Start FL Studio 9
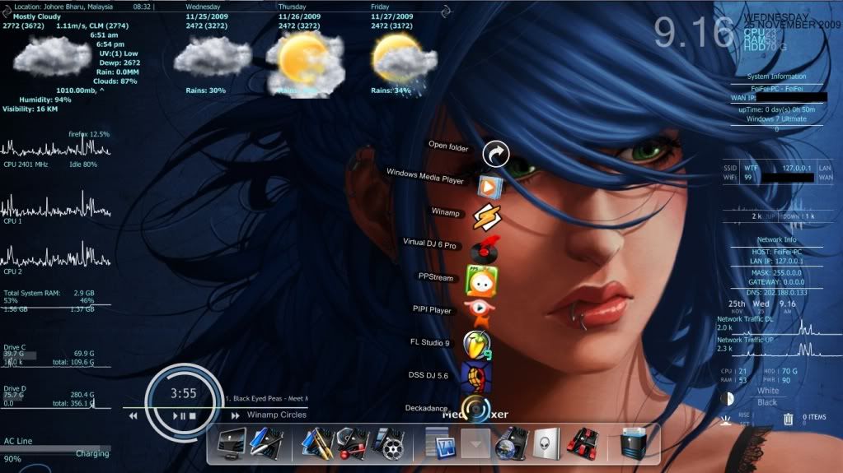 pos(477,344)
